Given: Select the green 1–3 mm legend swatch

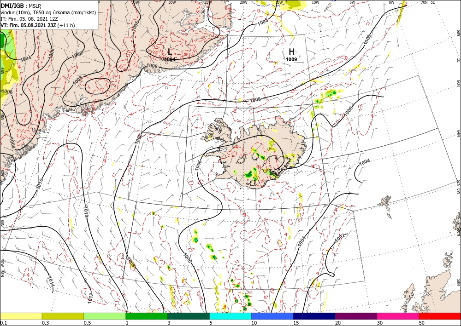Looking at the screenshot, I should 147,316.
